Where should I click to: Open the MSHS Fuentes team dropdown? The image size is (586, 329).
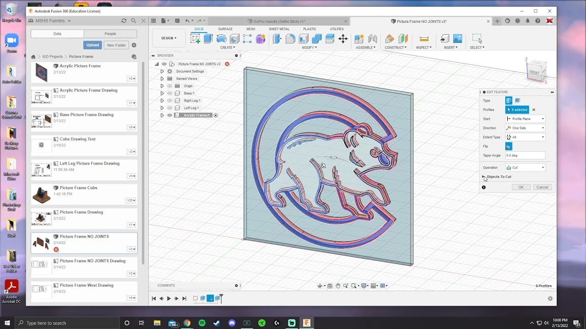coord(53,21)
